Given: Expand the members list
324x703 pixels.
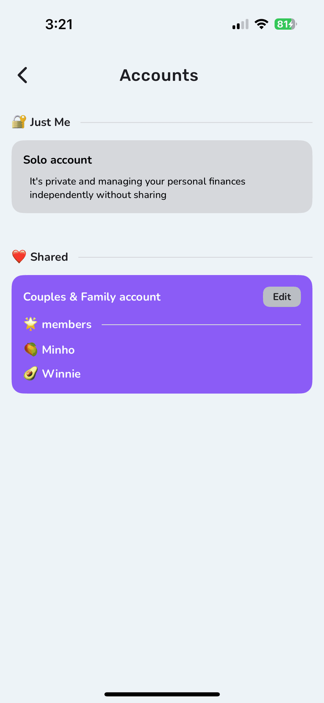Looking at the screenshot, I should click(x=67, y=324).
